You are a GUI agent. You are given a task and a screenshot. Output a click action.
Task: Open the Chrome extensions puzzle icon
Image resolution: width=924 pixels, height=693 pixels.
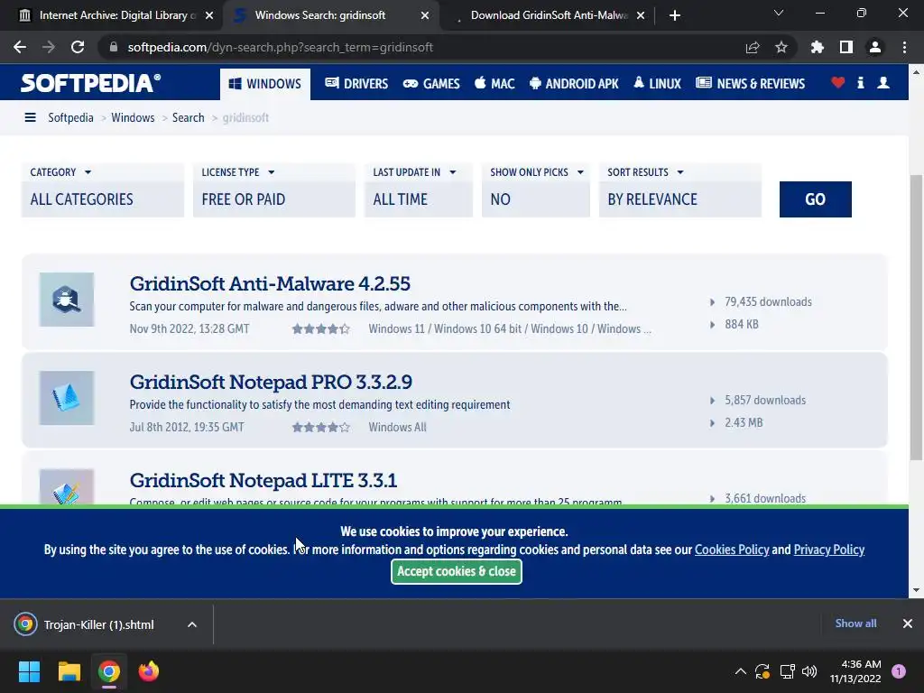[818, 47]
